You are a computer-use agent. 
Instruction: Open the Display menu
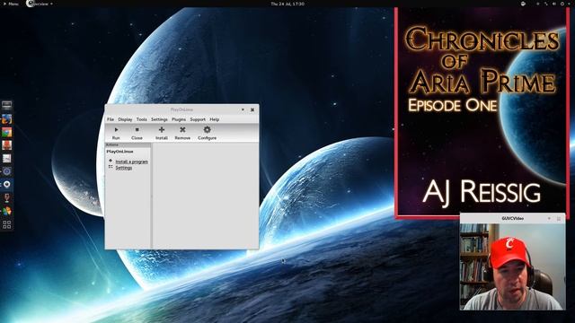[125, 119]
